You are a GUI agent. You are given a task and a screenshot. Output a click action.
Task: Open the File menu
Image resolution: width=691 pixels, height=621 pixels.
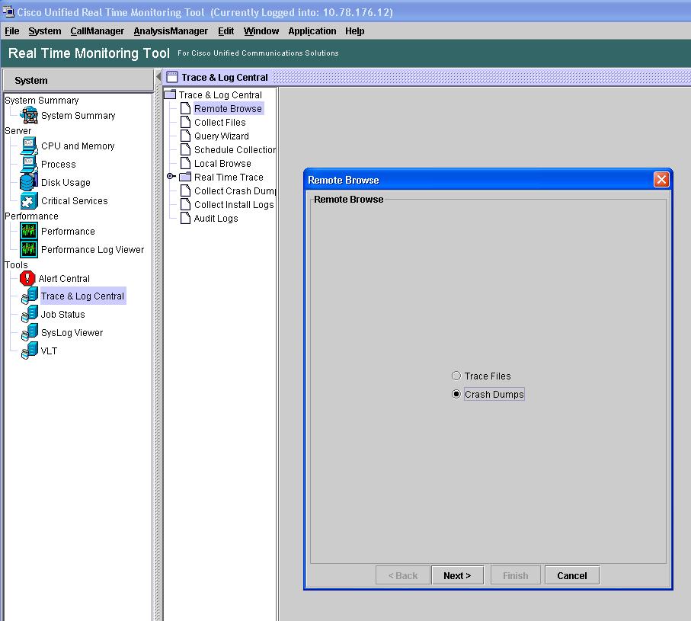[12, 30]
